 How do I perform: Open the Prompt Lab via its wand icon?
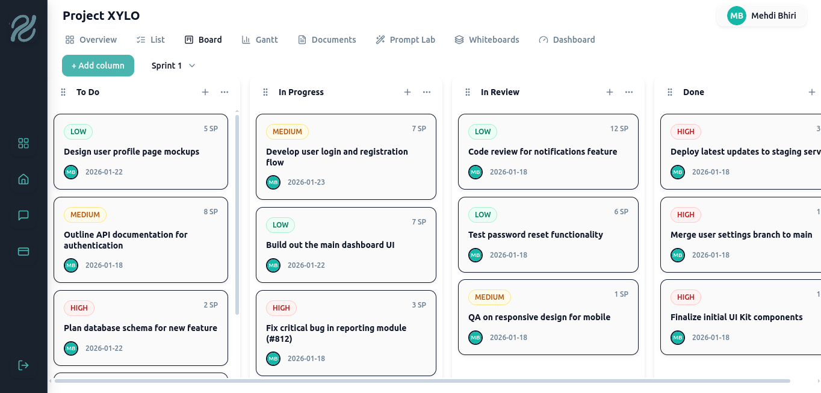tap(380, 39)
